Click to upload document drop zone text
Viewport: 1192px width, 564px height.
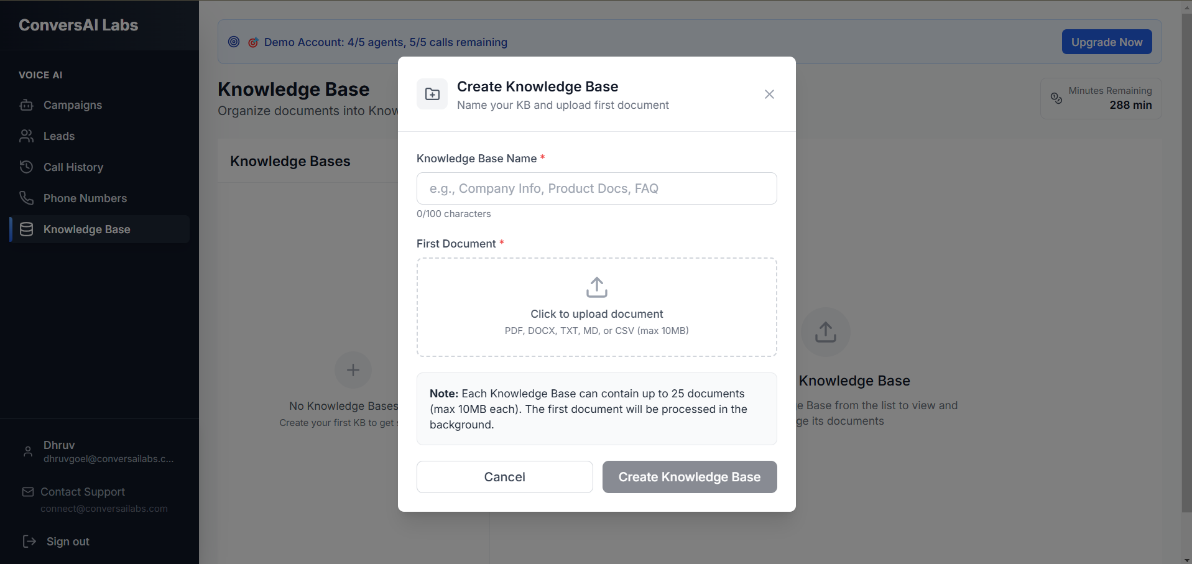pos(597,314)
